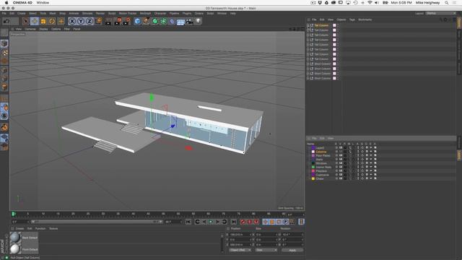
Task: Toggle deformers for Fireplace layer
Action: coord(367,171)
